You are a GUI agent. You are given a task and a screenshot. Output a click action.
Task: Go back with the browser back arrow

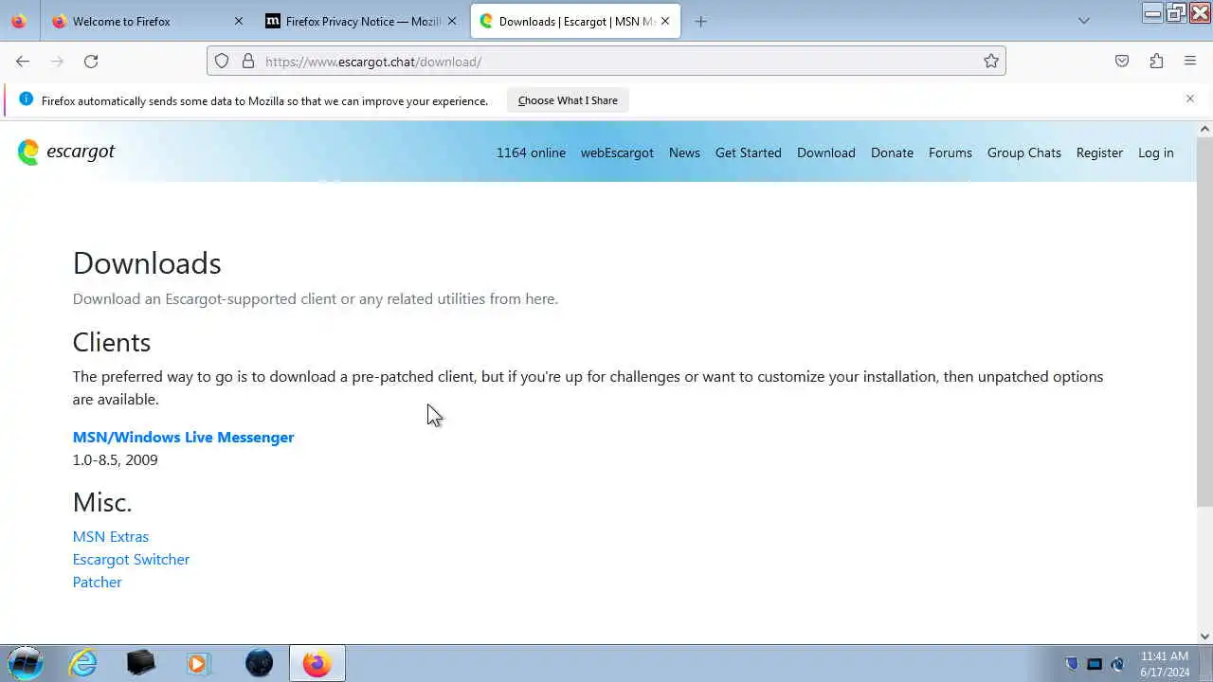pos(23,61)
